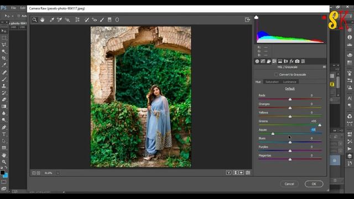Pick the Spot Removal tool
This screenshot has height=199, width=354.
coord(87,20)
